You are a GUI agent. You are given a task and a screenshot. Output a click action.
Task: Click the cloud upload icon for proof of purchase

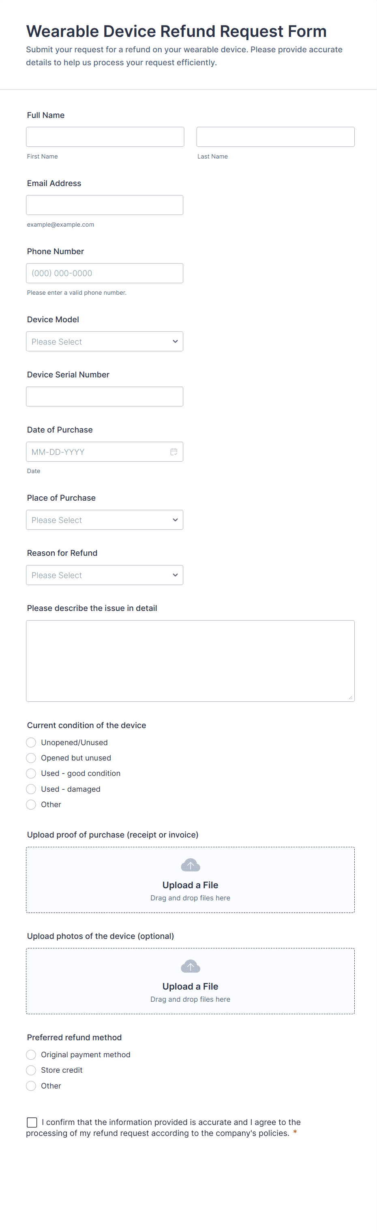point(191,865)
